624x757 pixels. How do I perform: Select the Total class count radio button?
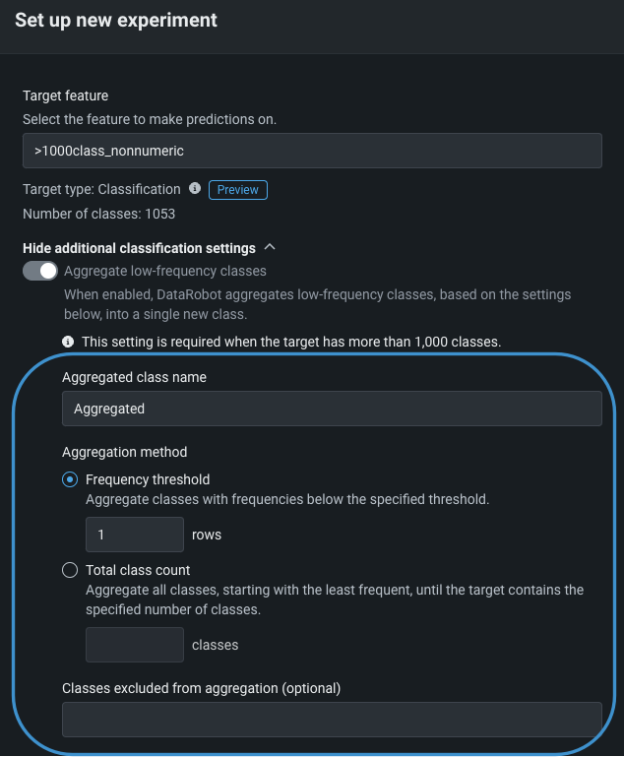(x=70, y=570)
